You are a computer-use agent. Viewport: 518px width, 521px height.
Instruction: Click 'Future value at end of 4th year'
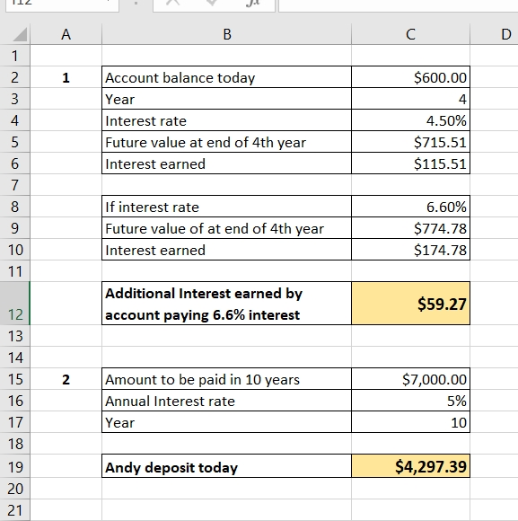click(x=226, y=142)
